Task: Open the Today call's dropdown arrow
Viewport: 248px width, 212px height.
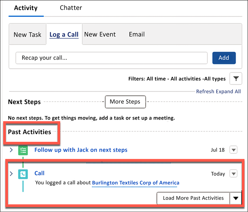Action: pyautogui.click(x=233, y=173)
